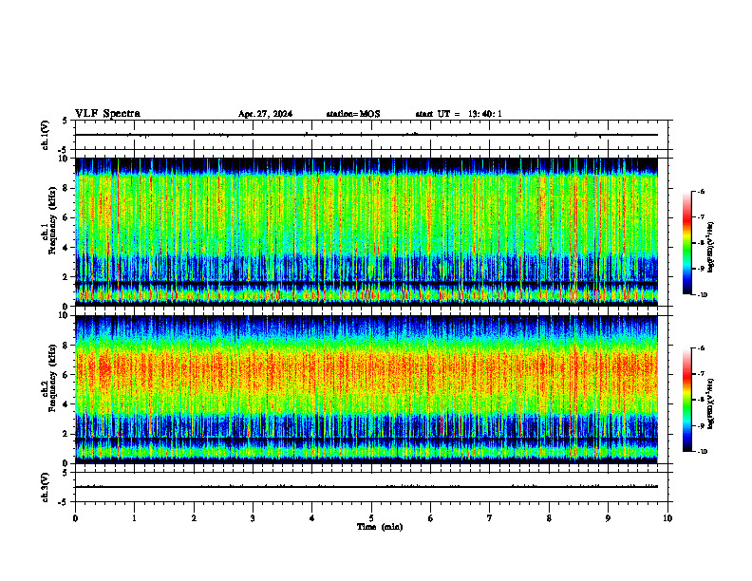
Task: Click the "station=MOS" header label
Action: pyautogui.click(x=353, y=114)
